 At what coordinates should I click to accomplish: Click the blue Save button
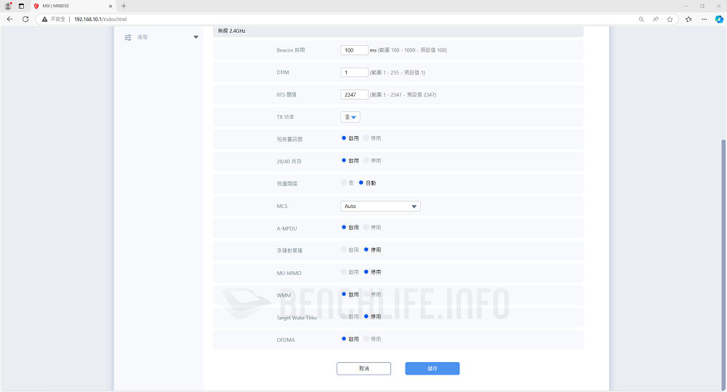tap(432, 368)
